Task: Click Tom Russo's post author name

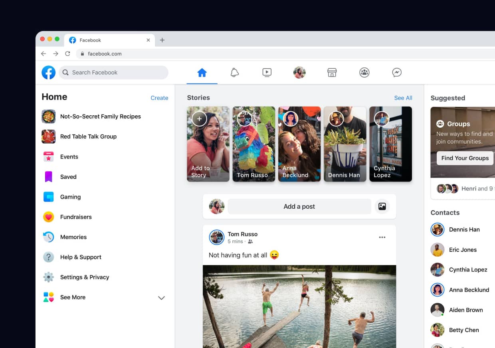Action: [x=242, y=234]
